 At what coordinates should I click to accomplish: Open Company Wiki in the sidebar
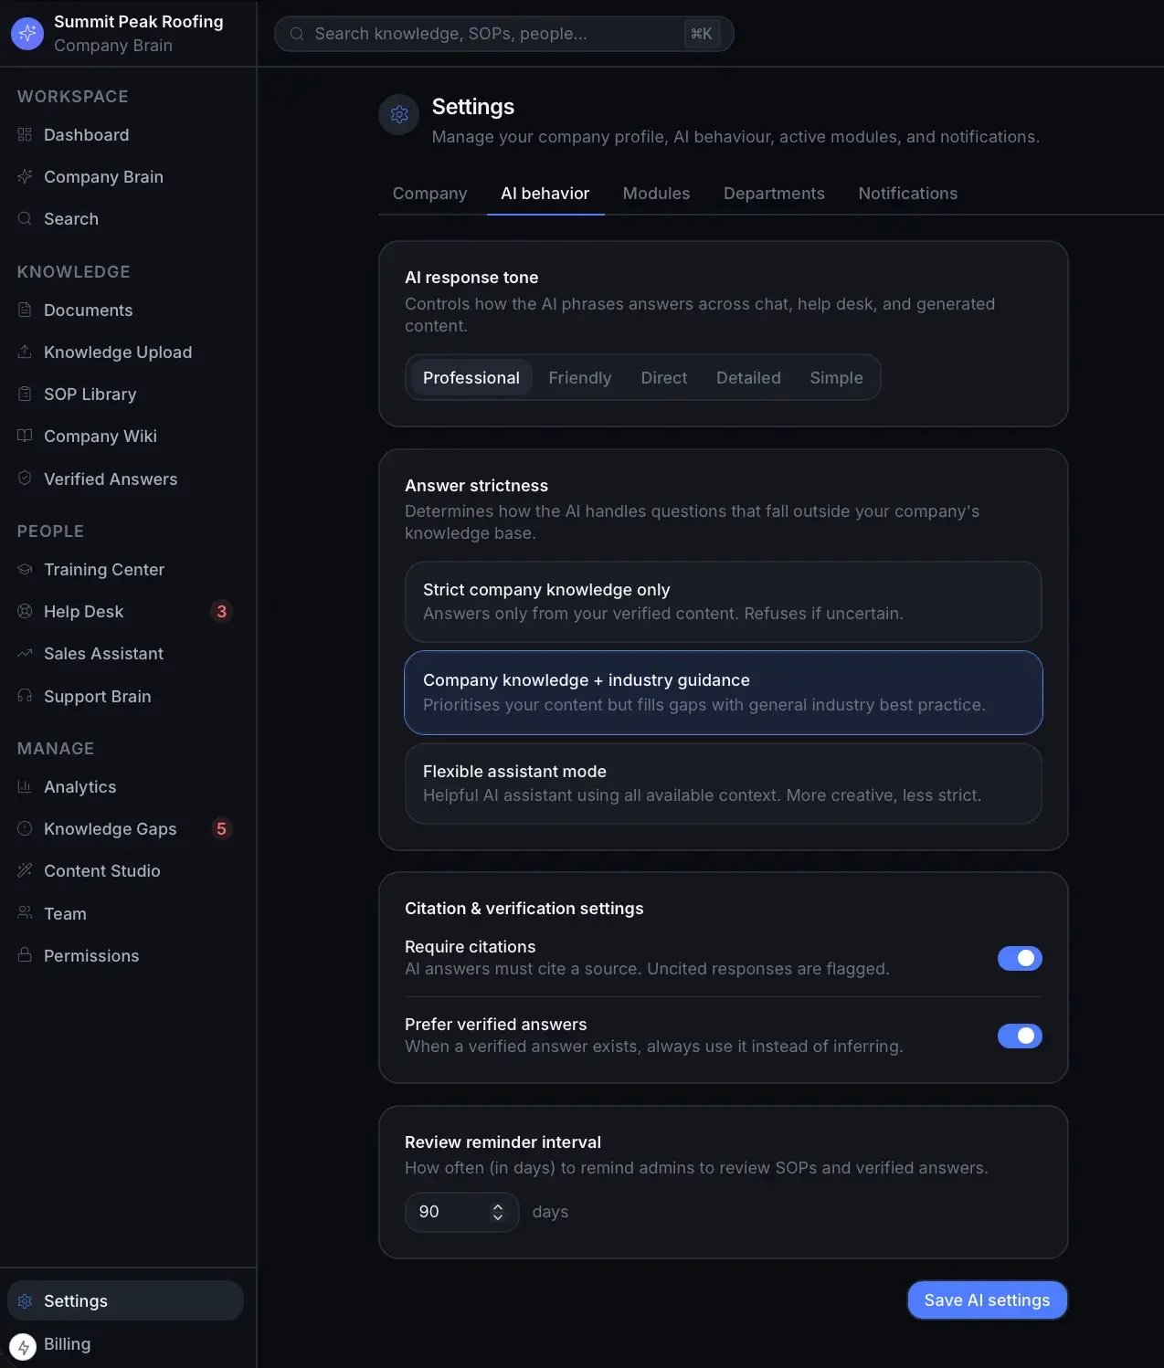coord(125,437)
